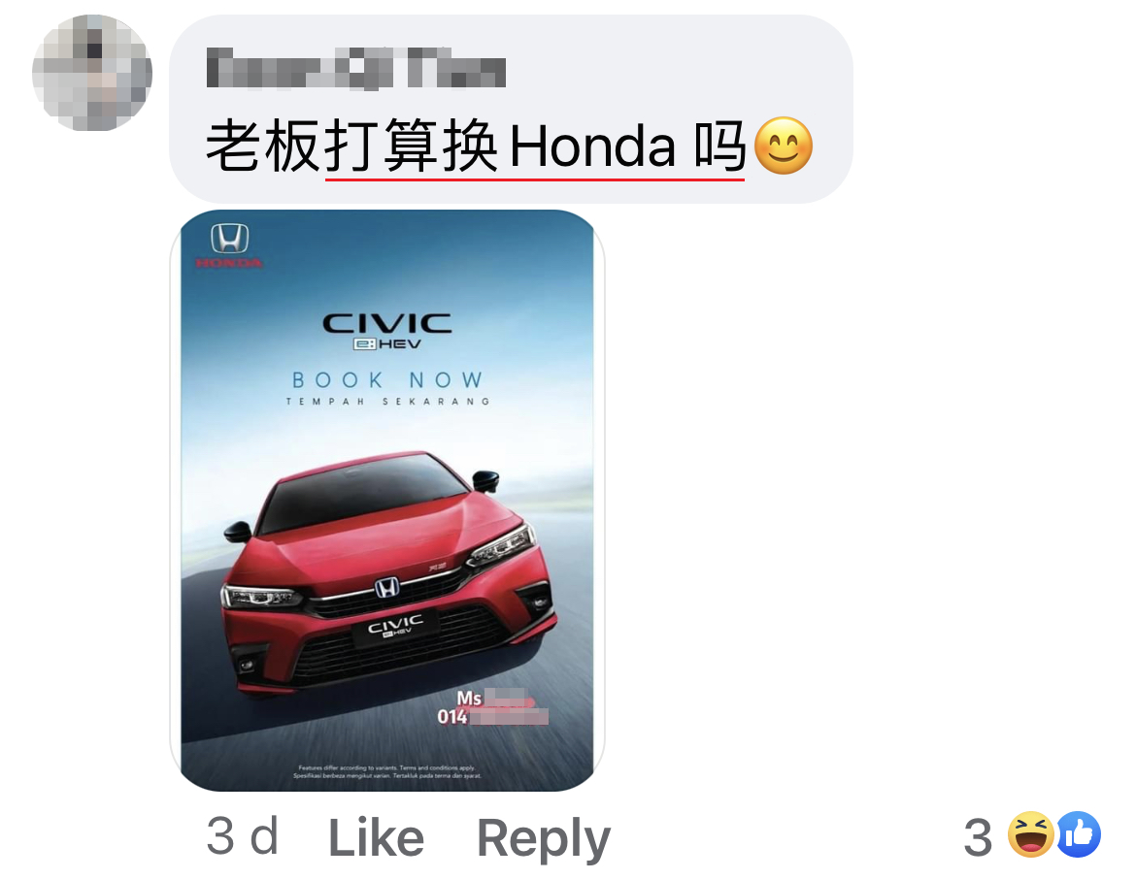Click the Like button under the comment

(x=376, y=837)
